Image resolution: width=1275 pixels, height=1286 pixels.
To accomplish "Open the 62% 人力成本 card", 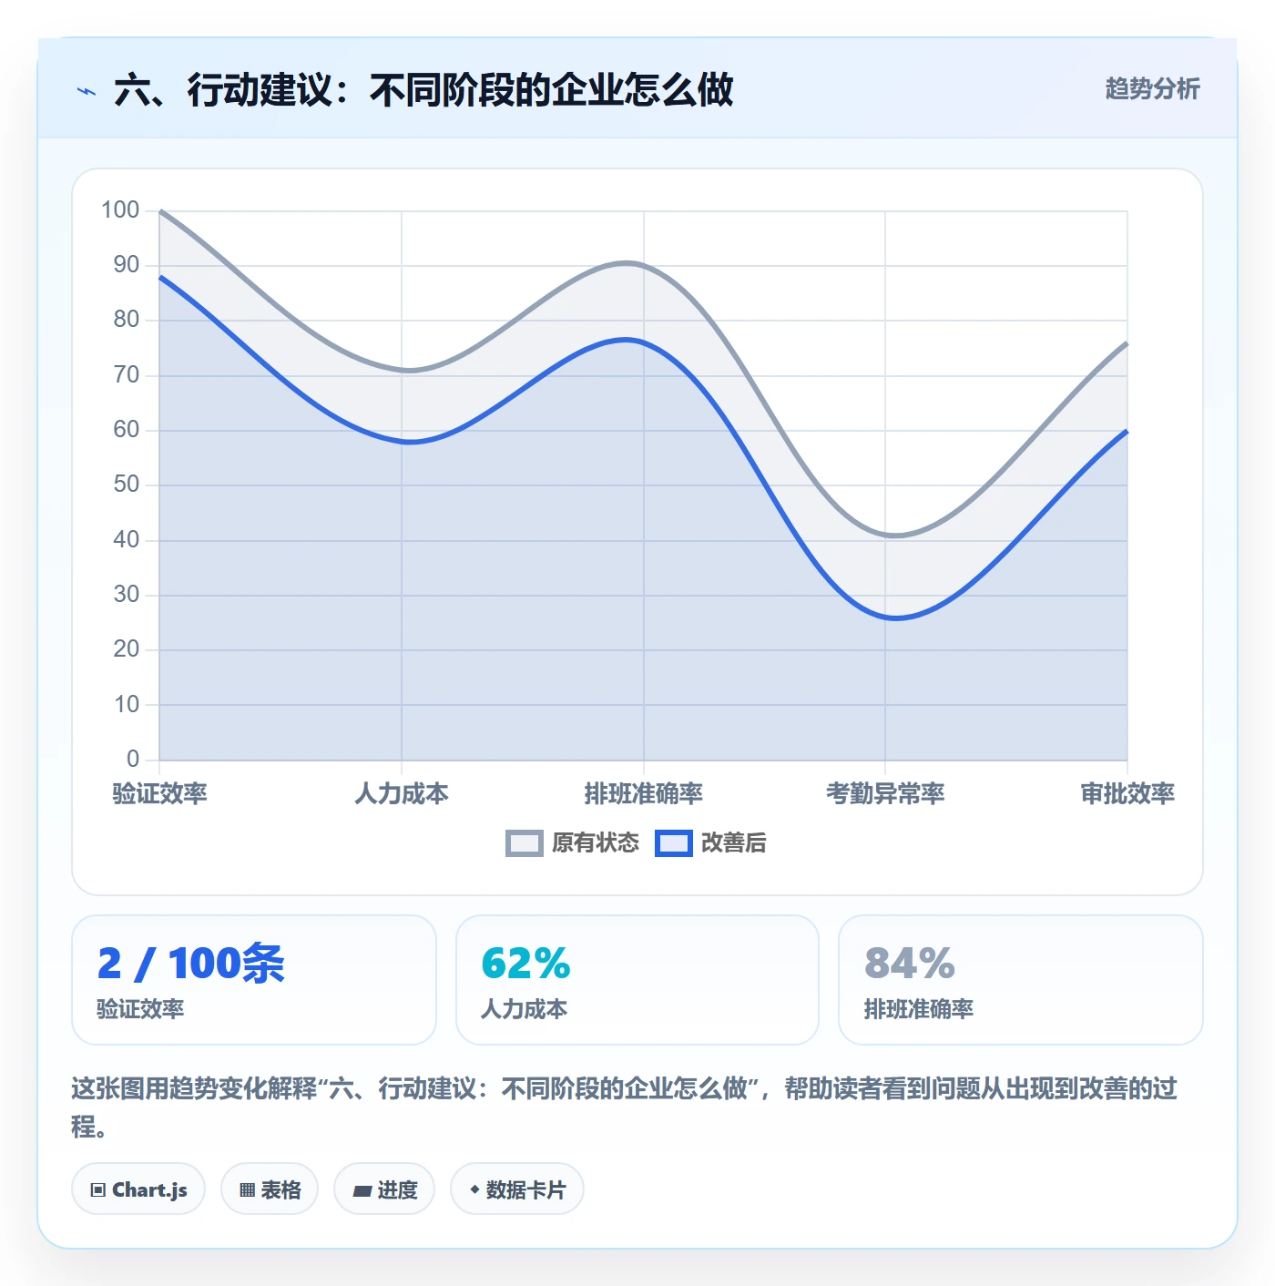I will 637,980.
